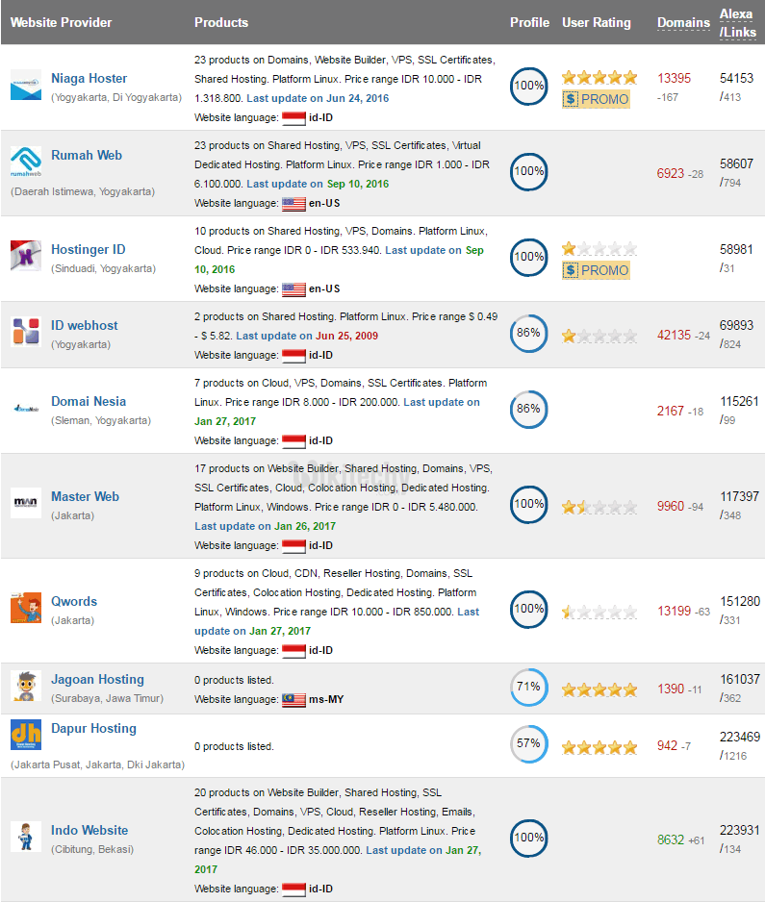The height and width of the screenshot is (902, 765).
Task: Click the ID webhost star rating
Action: [599, 336]
